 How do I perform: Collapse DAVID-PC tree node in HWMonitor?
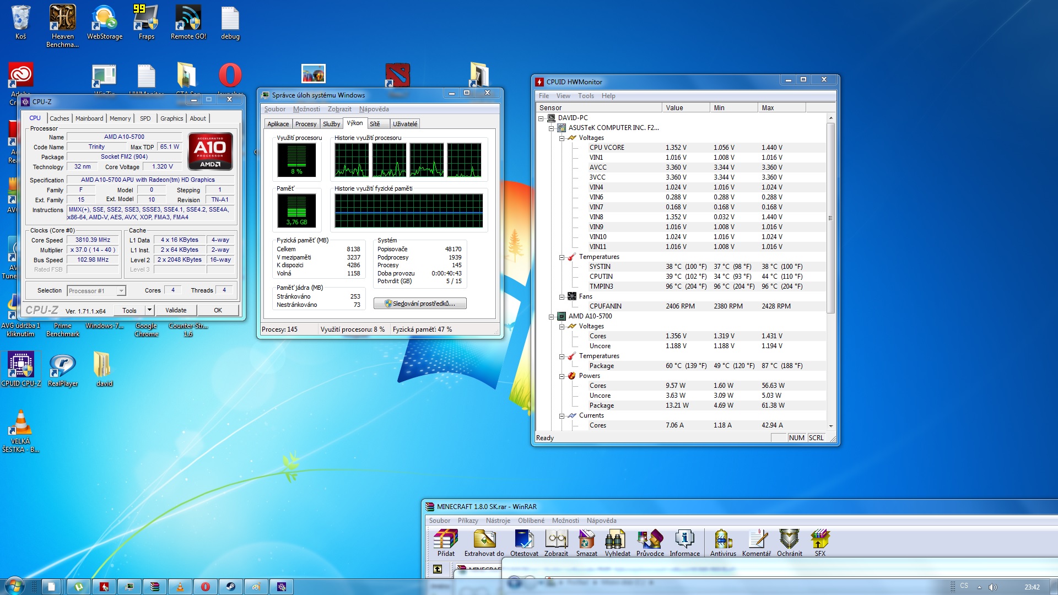coord(541,118)
